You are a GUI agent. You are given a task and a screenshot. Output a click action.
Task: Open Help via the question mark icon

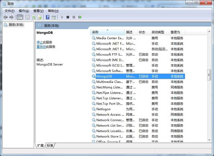click(x=48, y=17)
